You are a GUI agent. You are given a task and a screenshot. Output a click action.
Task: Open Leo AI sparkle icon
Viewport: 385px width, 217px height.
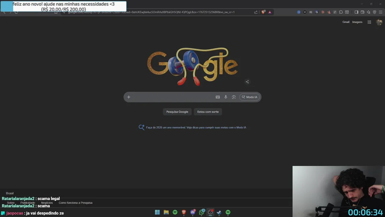368,12
